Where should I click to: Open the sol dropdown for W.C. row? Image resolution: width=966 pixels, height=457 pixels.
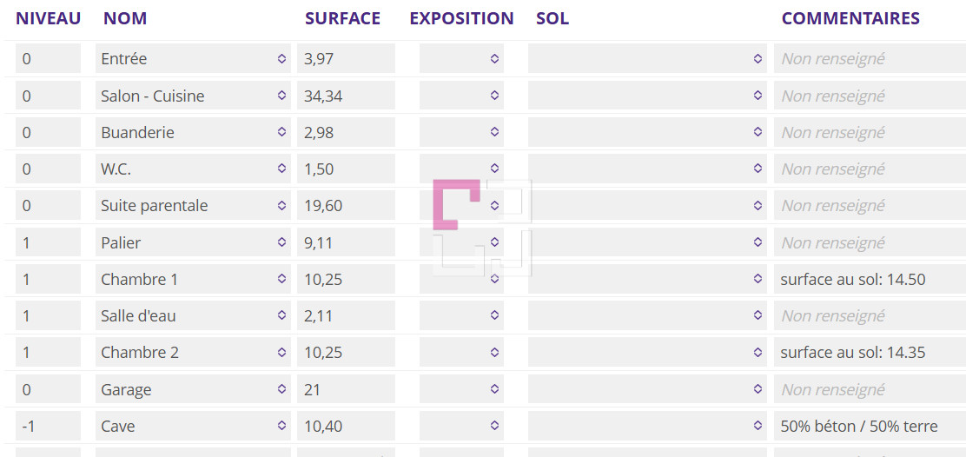(647, 169)
